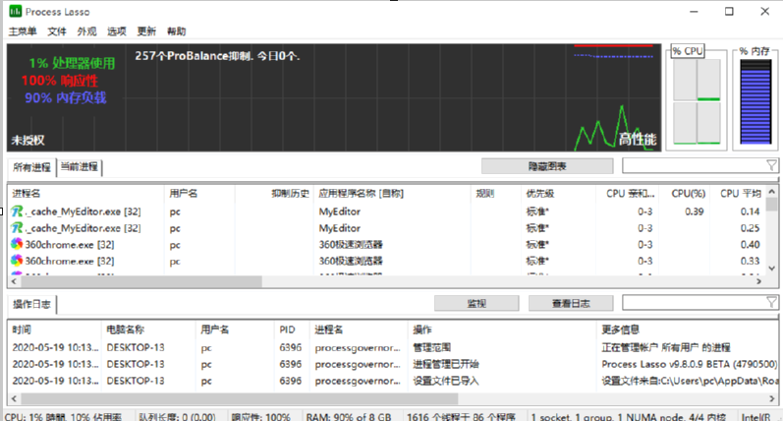Click the 隐藏图表 button
Viewport: 783px width, 421px height.
(547, 166)
